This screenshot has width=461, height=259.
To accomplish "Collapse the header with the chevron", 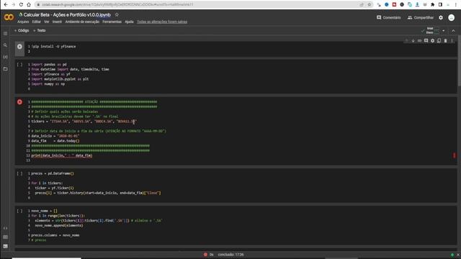I will 453,30.
